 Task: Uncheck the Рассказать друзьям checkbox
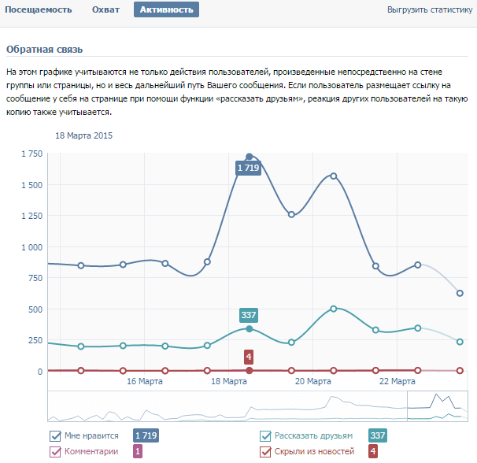coord(266,436)
